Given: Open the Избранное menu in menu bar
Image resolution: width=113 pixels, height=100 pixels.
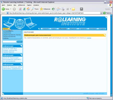Looking at the screenshot, I should click(x=22, y=5).
